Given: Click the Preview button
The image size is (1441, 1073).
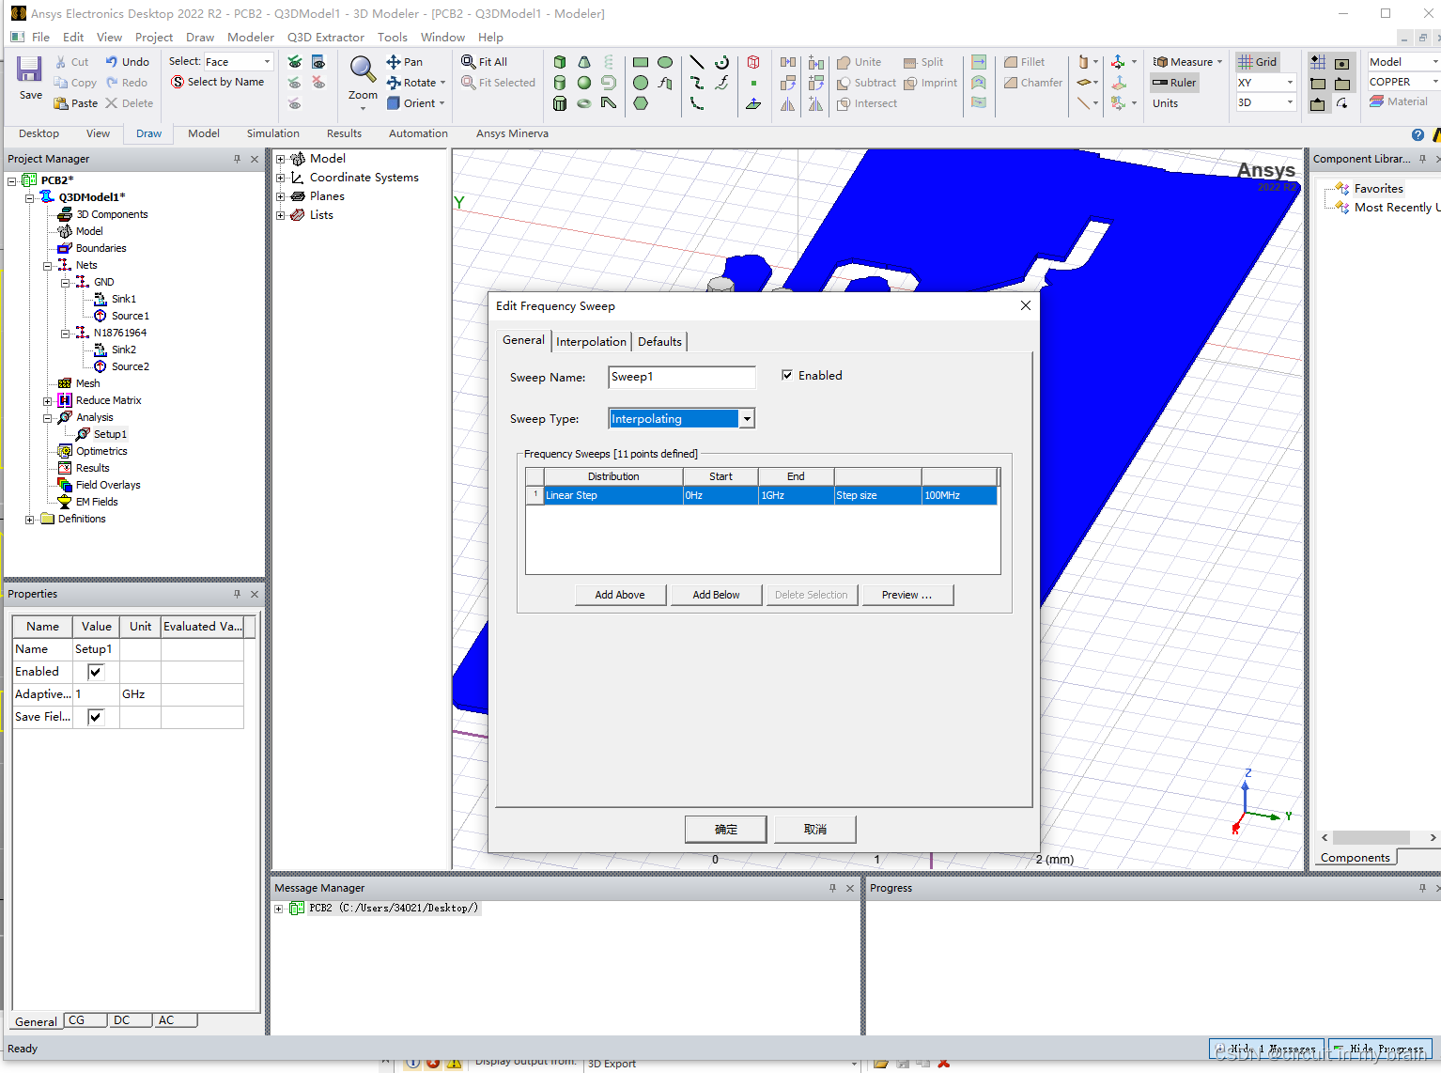Looking at the screenshot, I should (x=906, y=595).
